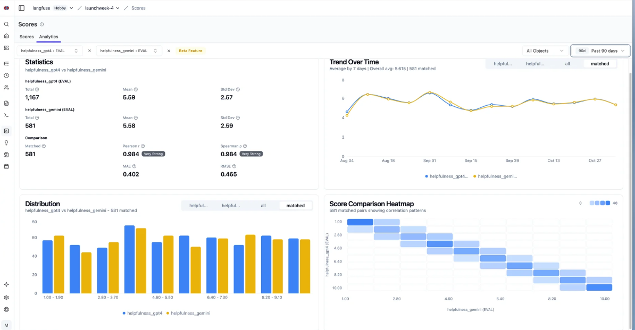Click the RMSE value 0.465
Viewport: 635px width, 330px height.
click(229, 174)
